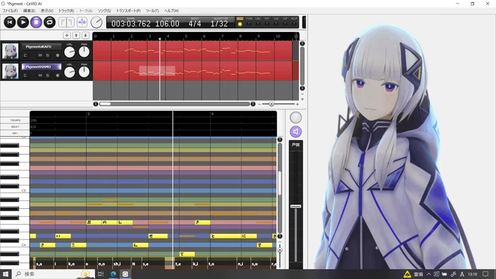Open the 表示(V) menu
Image resolution: width=496 pixels, height=279 pixels.
coord(47,11)
